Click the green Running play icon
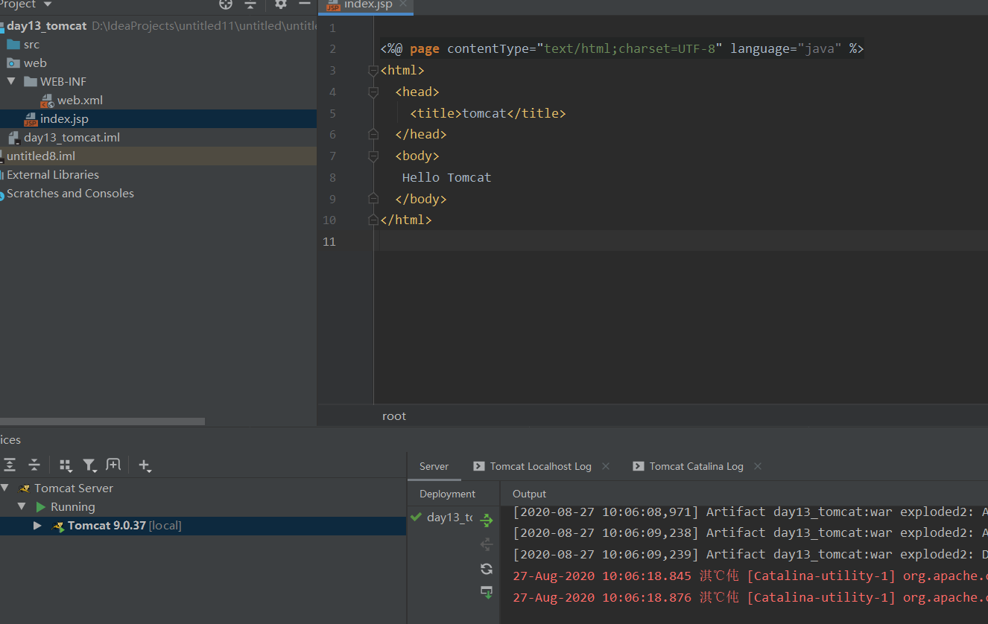Screen dimensions: 988x624 41,507
